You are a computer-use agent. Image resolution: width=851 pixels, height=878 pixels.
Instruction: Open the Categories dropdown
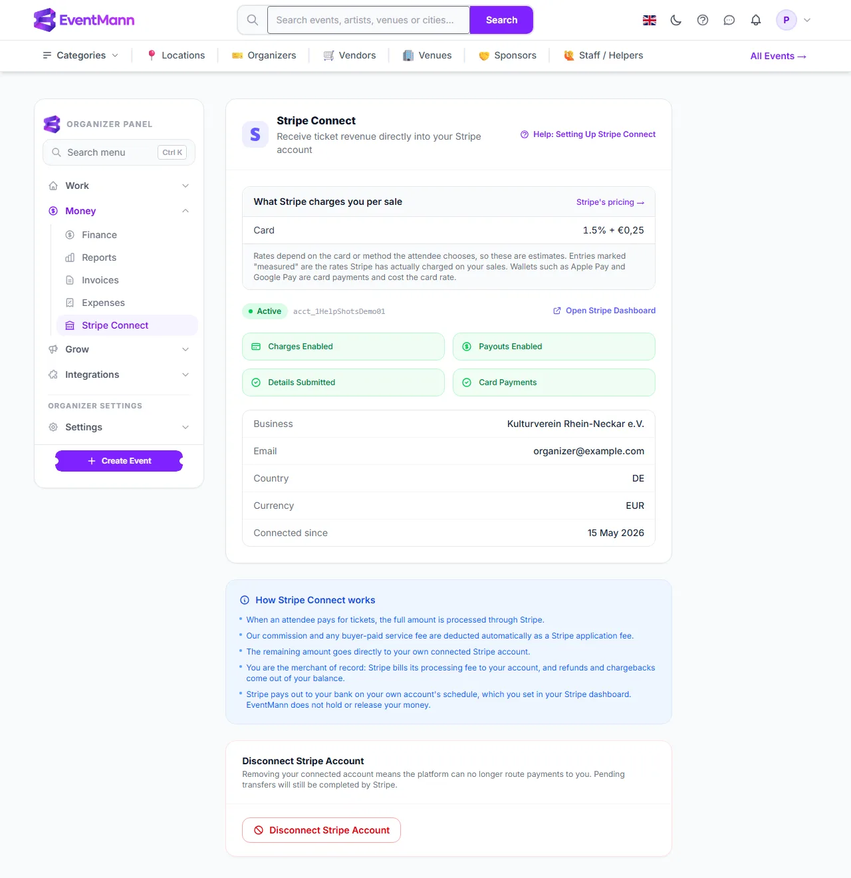[80, 55]
